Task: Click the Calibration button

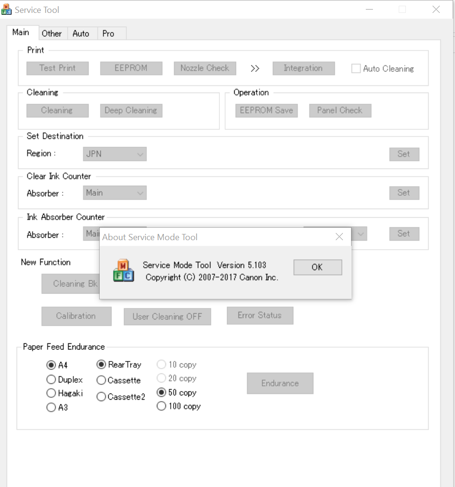Action: [76, 316]
